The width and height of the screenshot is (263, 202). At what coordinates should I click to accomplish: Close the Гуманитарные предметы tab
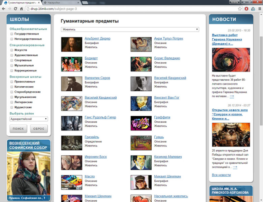(39, 3)
